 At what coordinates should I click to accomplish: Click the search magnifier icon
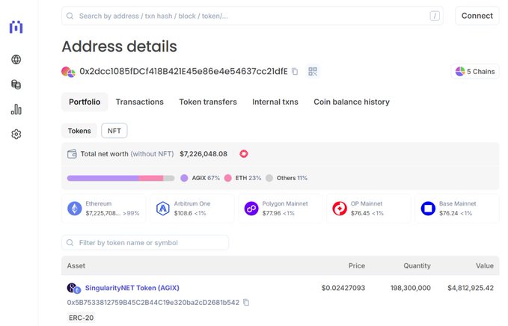(70, 16)
